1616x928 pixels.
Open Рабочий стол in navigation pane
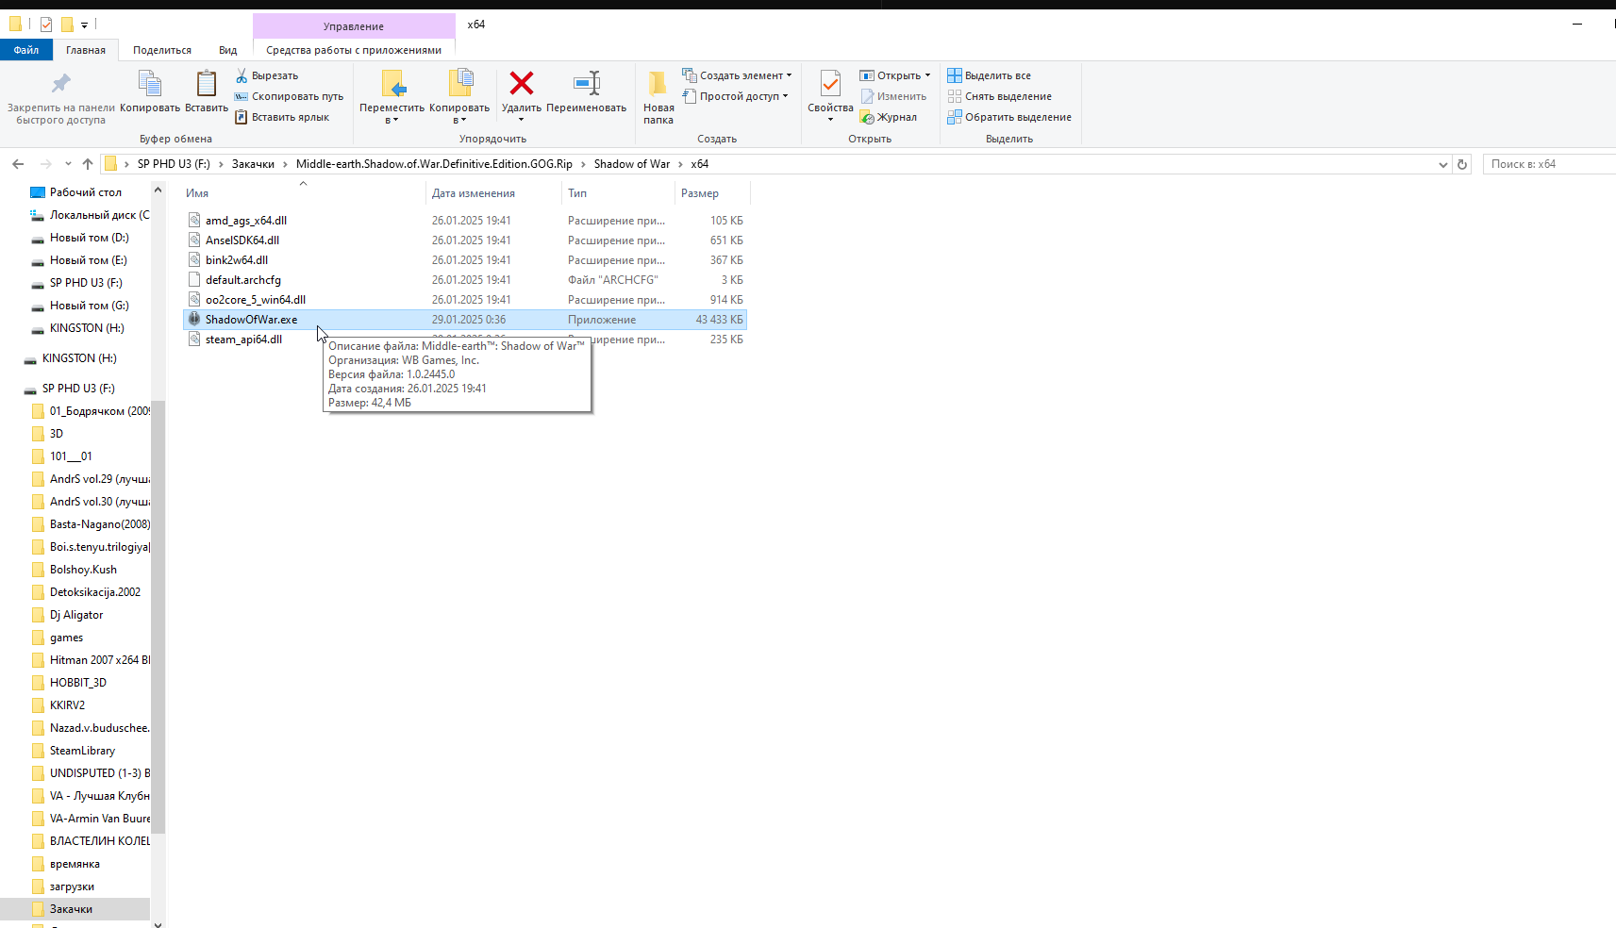tap(86, 192)
